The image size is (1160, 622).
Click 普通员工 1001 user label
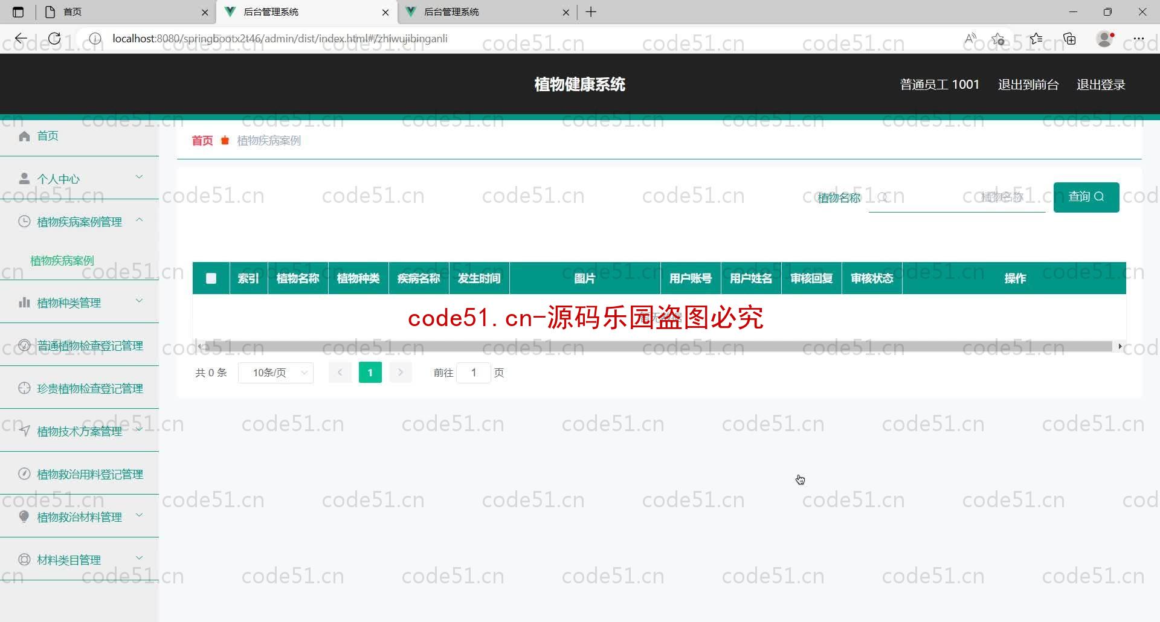(939, 85)
